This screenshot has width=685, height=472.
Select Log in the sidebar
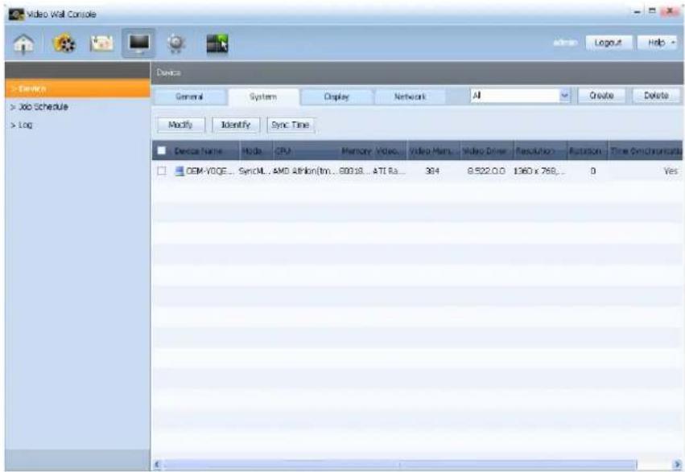[22, 125]
